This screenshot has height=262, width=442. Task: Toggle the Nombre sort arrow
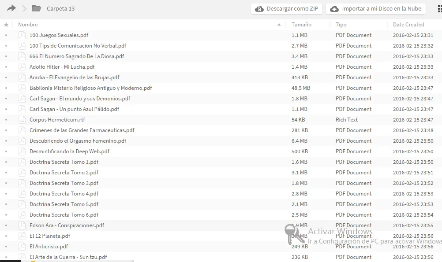pyautogui.click(x=279, y=25)
